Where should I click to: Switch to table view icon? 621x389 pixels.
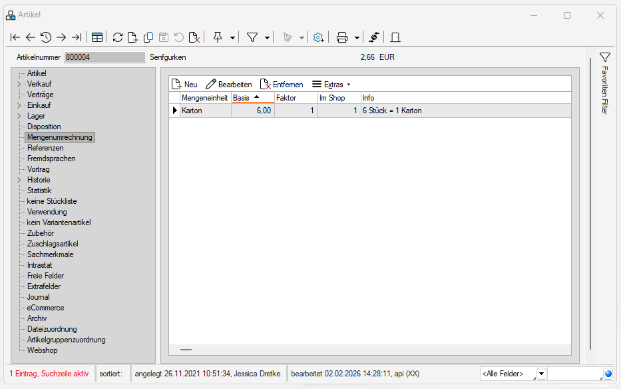point(97,37)
